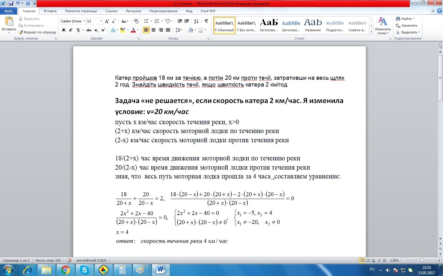Justify the paragraph text
This screenshot has width=443, height=276.
point(168,30)
